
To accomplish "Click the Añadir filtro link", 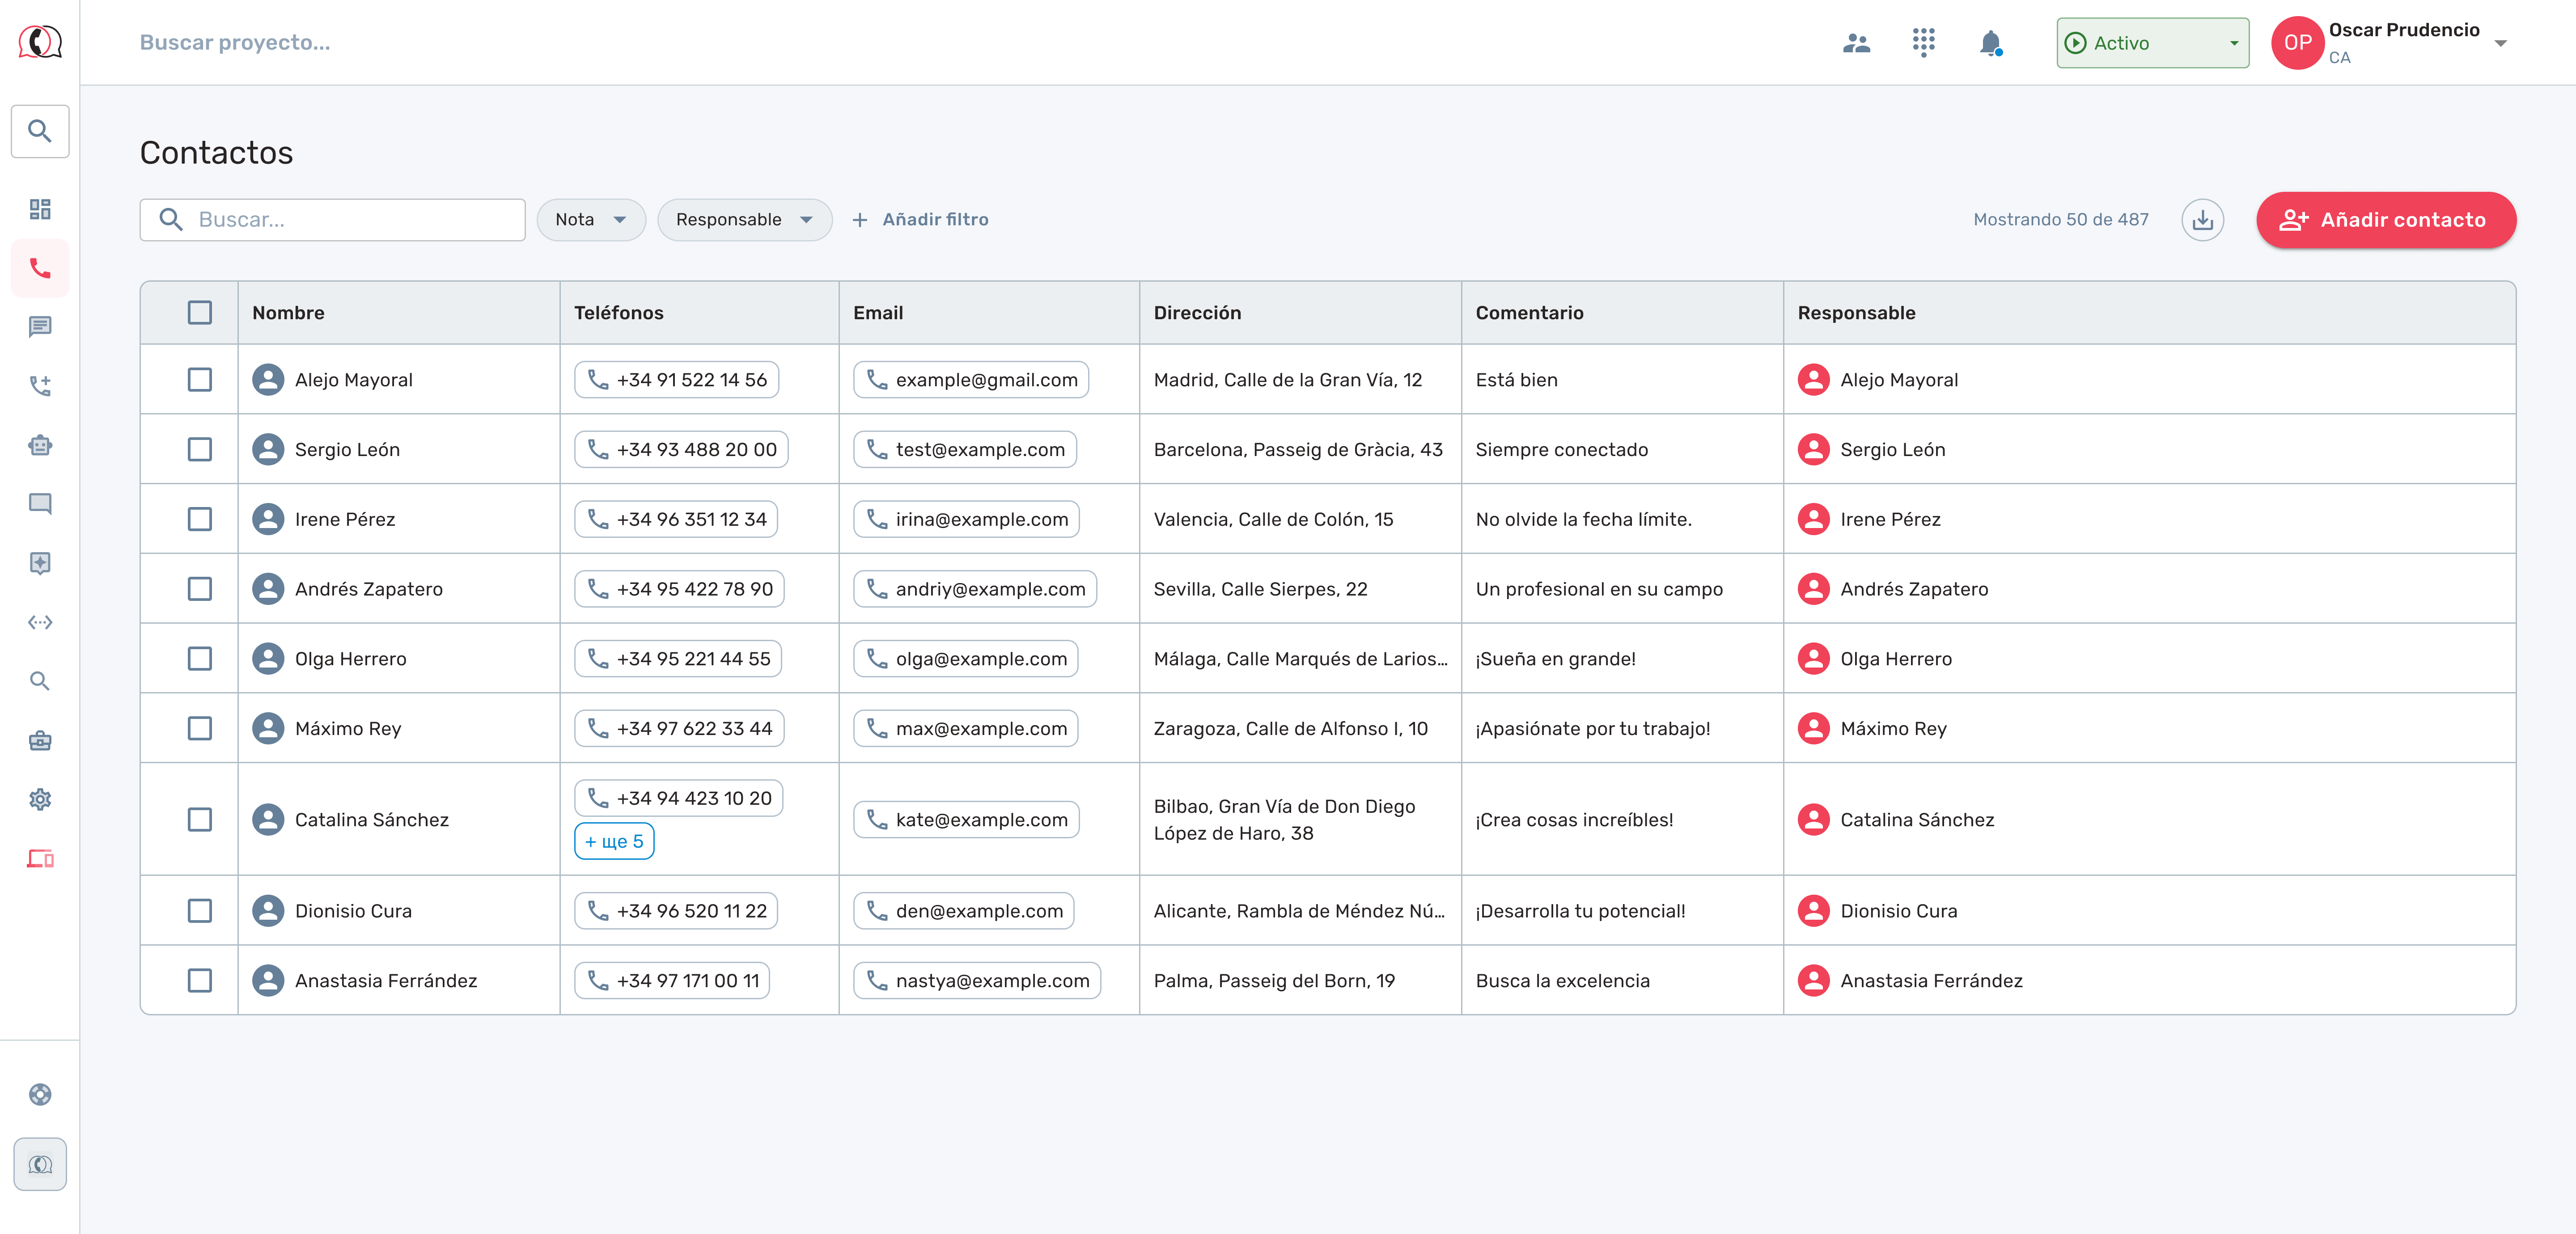I will pyautogui.click(x=920, y=220).
